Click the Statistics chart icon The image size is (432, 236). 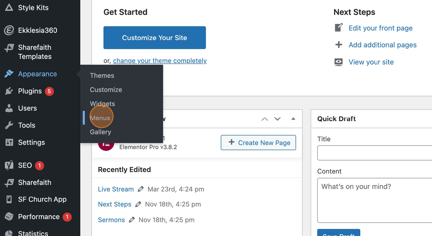tap(9, 233)
